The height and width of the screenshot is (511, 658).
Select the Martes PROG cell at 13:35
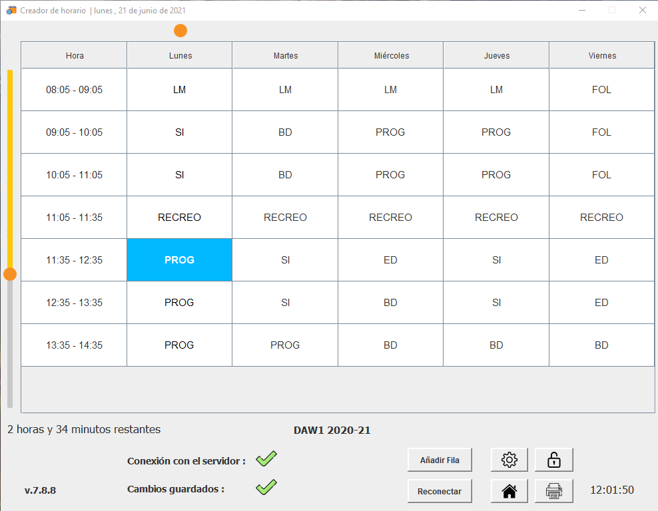(x=285, y=345)
